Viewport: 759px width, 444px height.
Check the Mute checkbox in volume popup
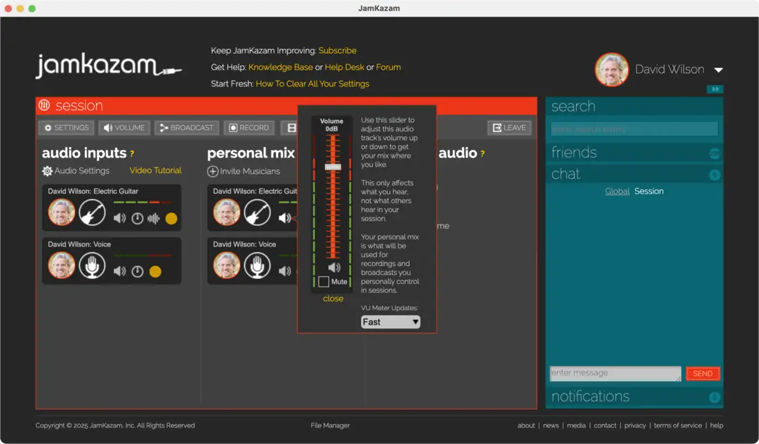pos(324,282)
